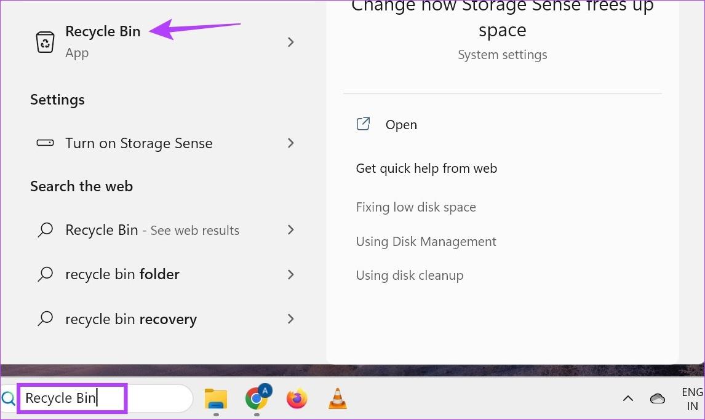Viewport: 705px width, 420px height.
Task: Click the Open action for Storage Sense
Action: (x=401, y=124)
